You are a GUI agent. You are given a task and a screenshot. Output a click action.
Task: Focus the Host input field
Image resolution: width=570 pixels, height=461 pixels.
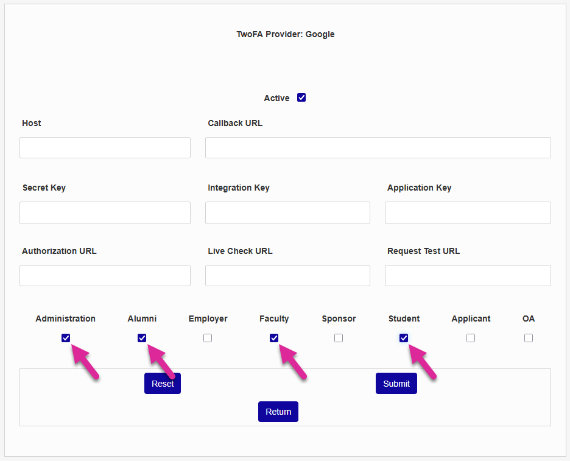[x=105, y=148]
